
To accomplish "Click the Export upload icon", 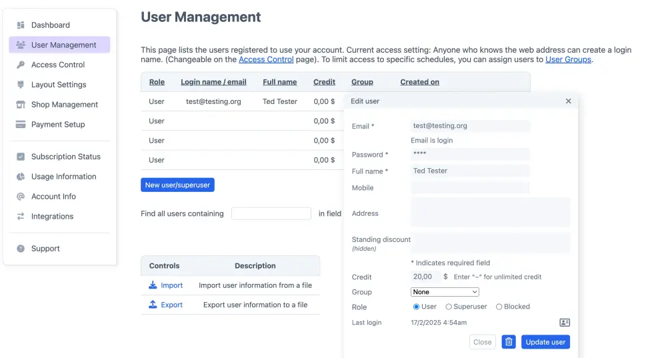I will pyautogui.click(x=153, y=305).
